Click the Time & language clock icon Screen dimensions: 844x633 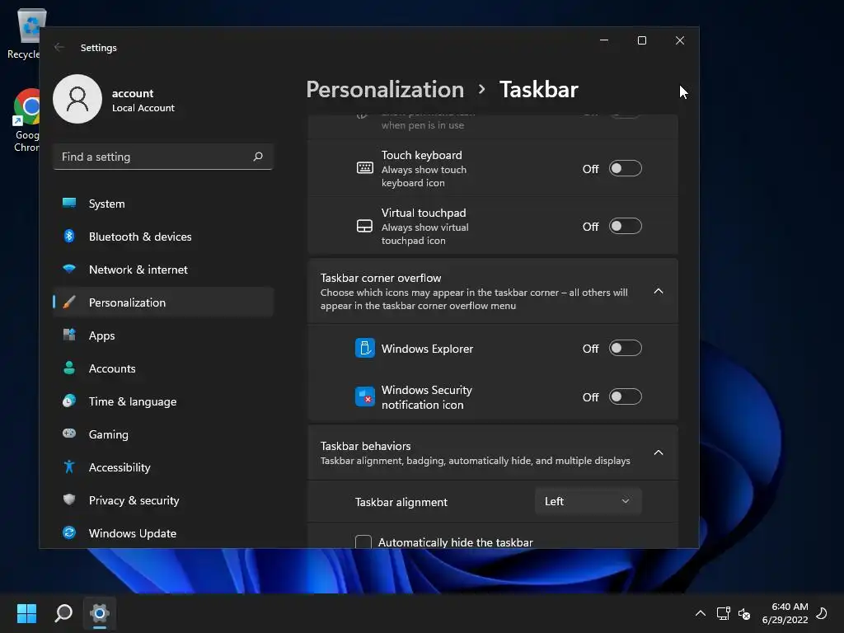(x=69, y=401)
